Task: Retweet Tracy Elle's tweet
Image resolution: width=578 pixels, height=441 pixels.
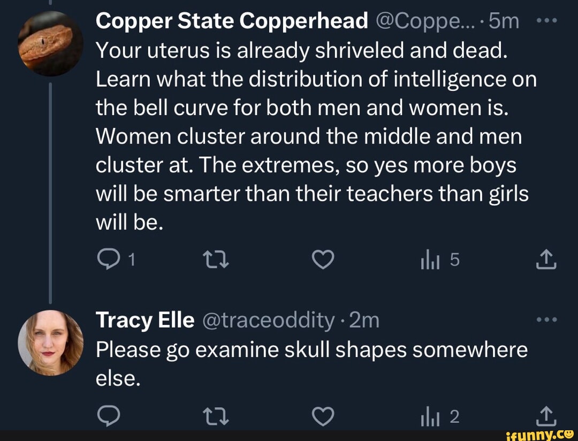Action: (x=216, y=415)
